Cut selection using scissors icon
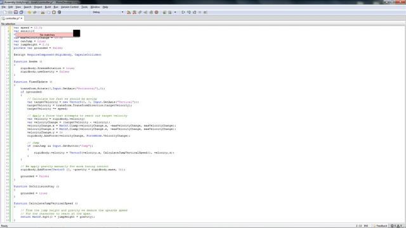This screenshot has width=406, height=228. (43, 13)
